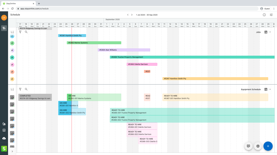Click the date range 1 Jul 2020 - 30 Sep 2020
The image size is (277, 155).
pyautogui.click(x=147, y=15)
